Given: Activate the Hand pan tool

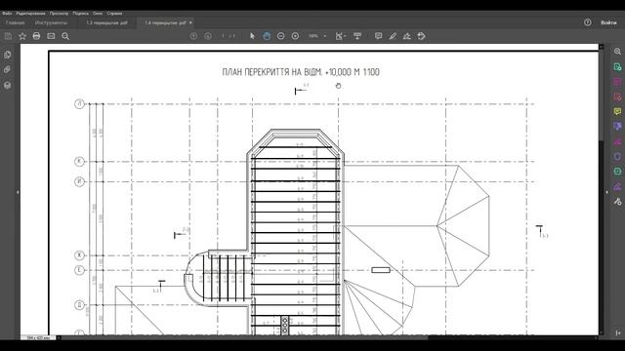Looking at the screenshot, I should click(x=267, y=36).
